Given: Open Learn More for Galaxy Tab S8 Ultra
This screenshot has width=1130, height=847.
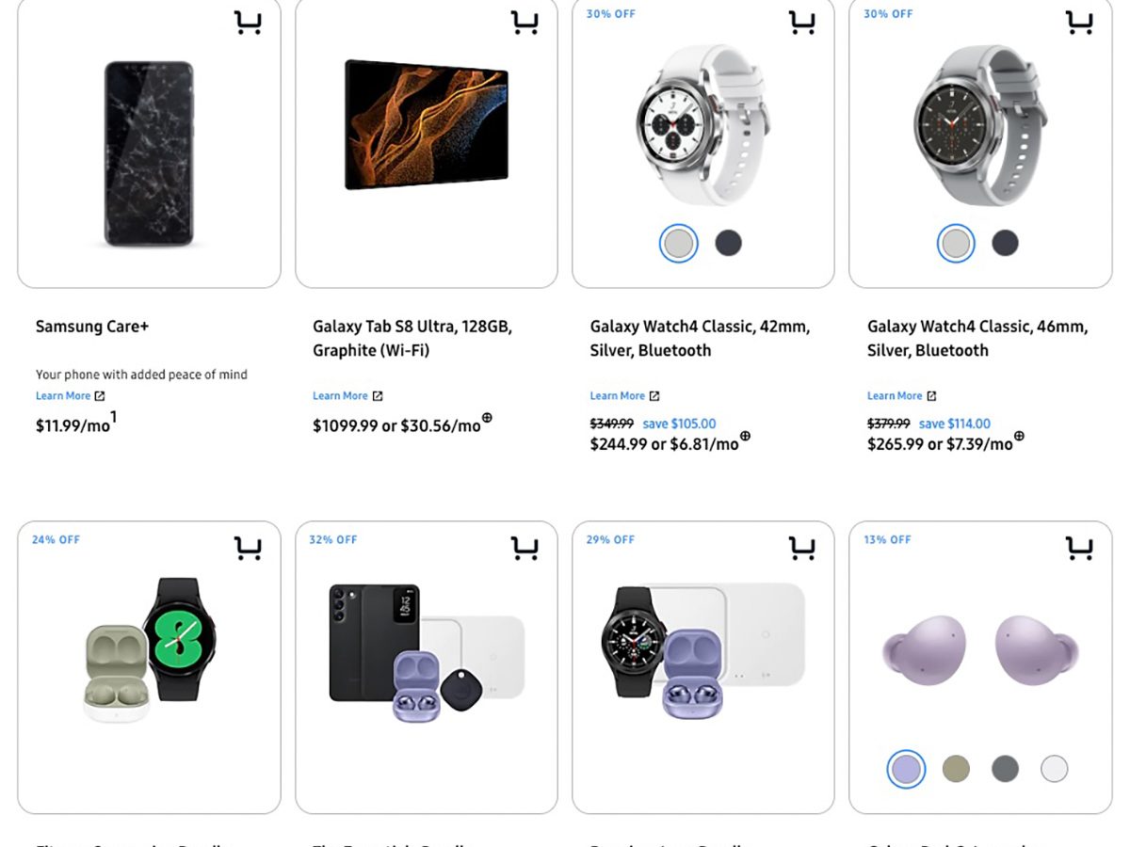Looking at the screenshot, I should [347, 396].
